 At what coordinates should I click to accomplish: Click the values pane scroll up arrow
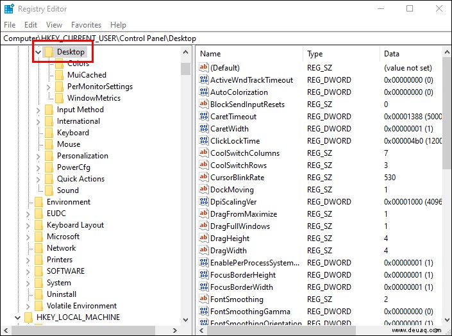pos(447,52)
